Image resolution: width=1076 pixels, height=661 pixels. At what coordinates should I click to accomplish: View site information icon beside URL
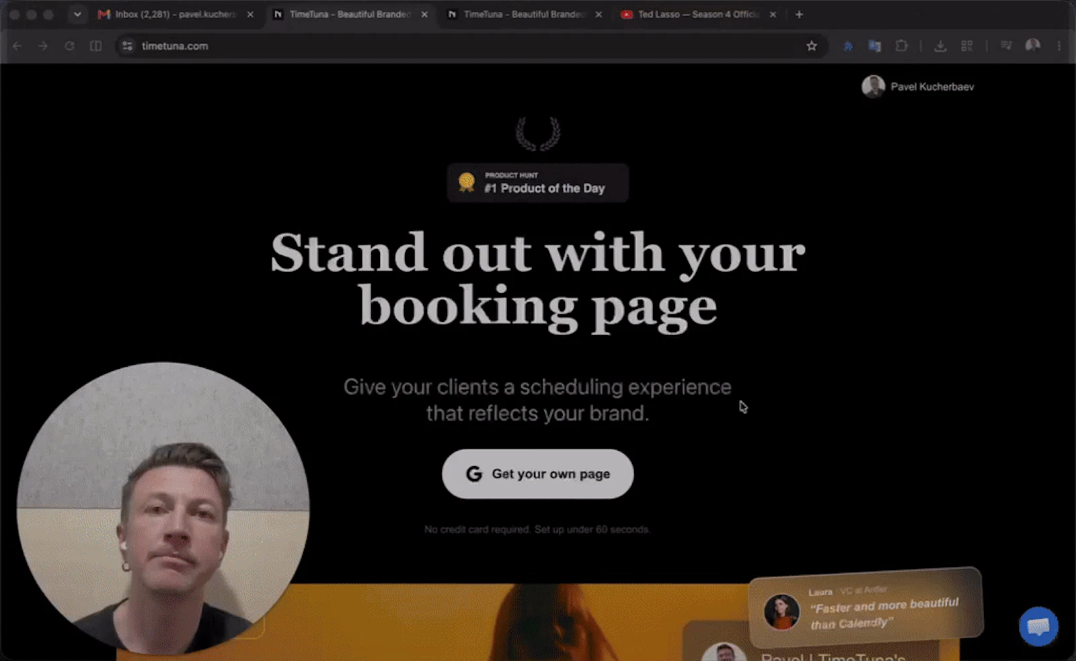(127, 46)
